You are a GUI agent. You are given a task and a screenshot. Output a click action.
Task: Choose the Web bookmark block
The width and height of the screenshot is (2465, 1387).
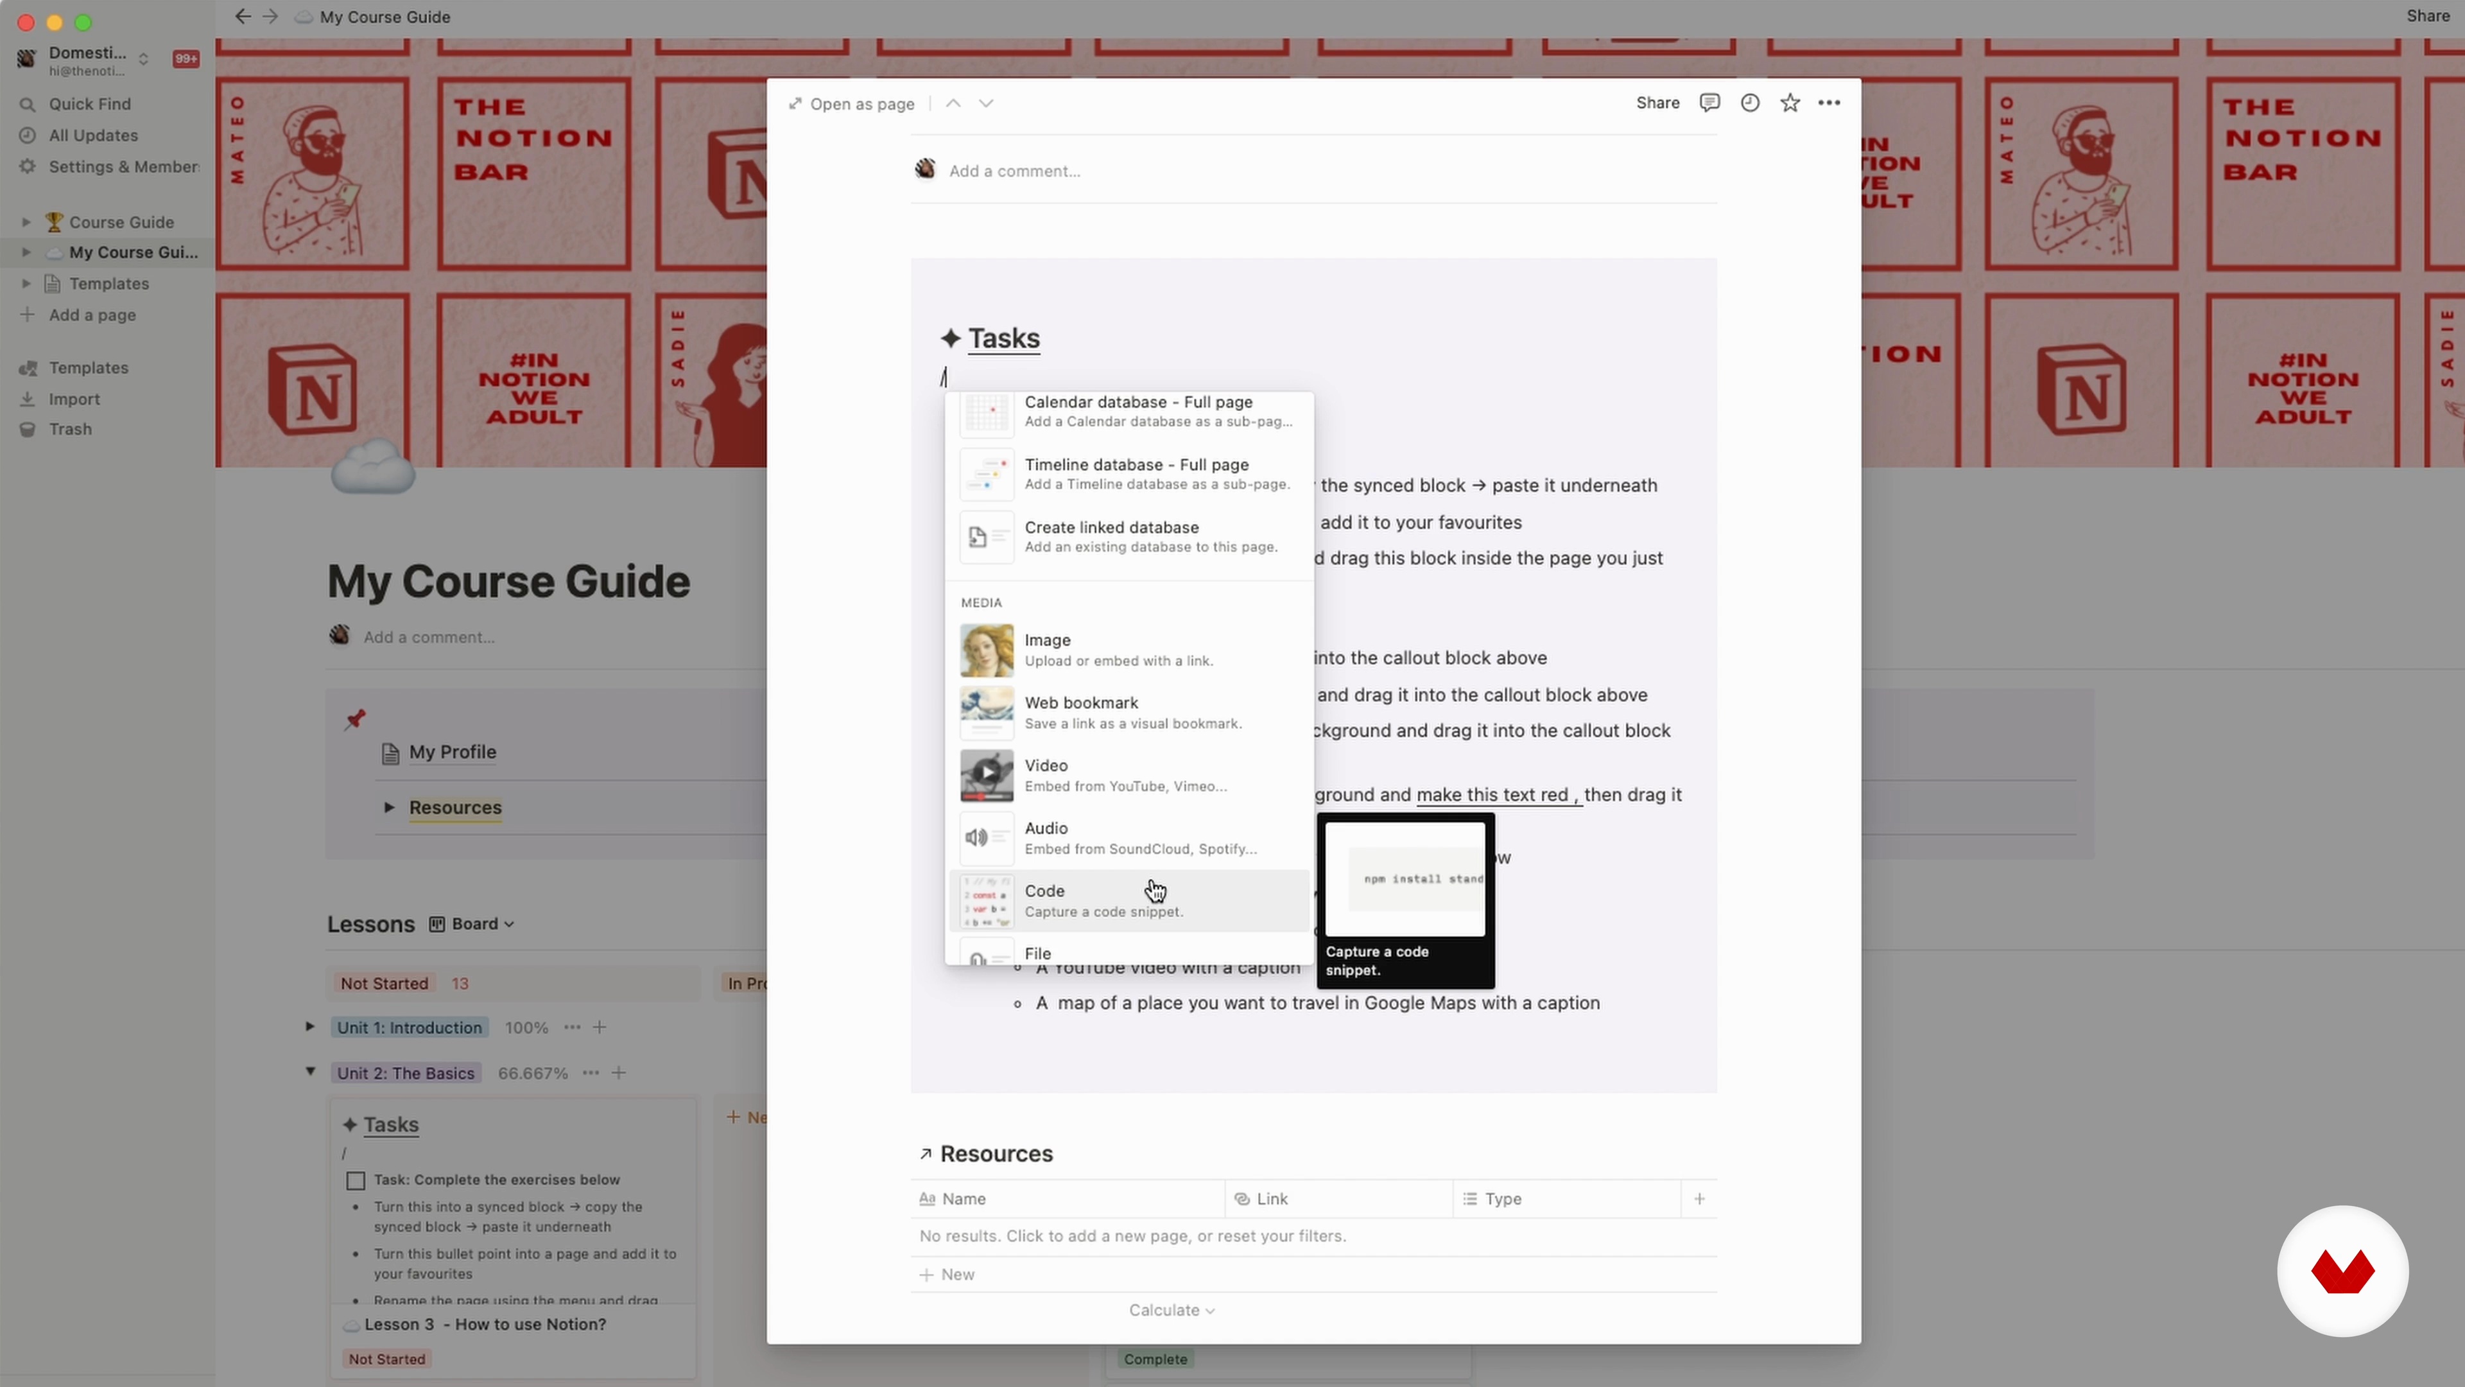click(1129, 712)
